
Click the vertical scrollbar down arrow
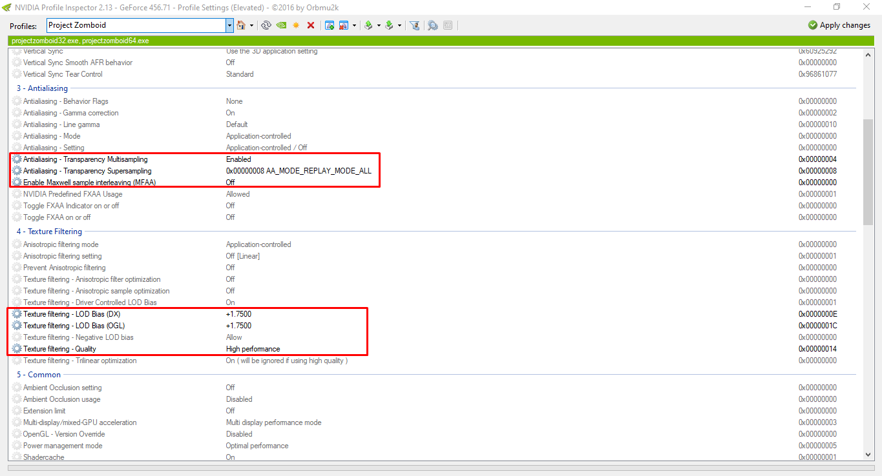[868, 455]
